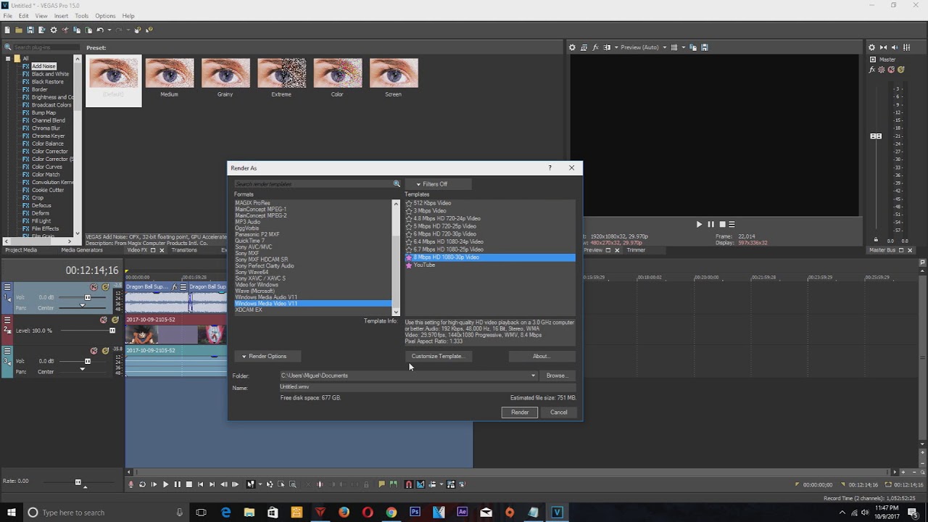Click Cancel in Render As dialog
928x522 pixels.
558,413
